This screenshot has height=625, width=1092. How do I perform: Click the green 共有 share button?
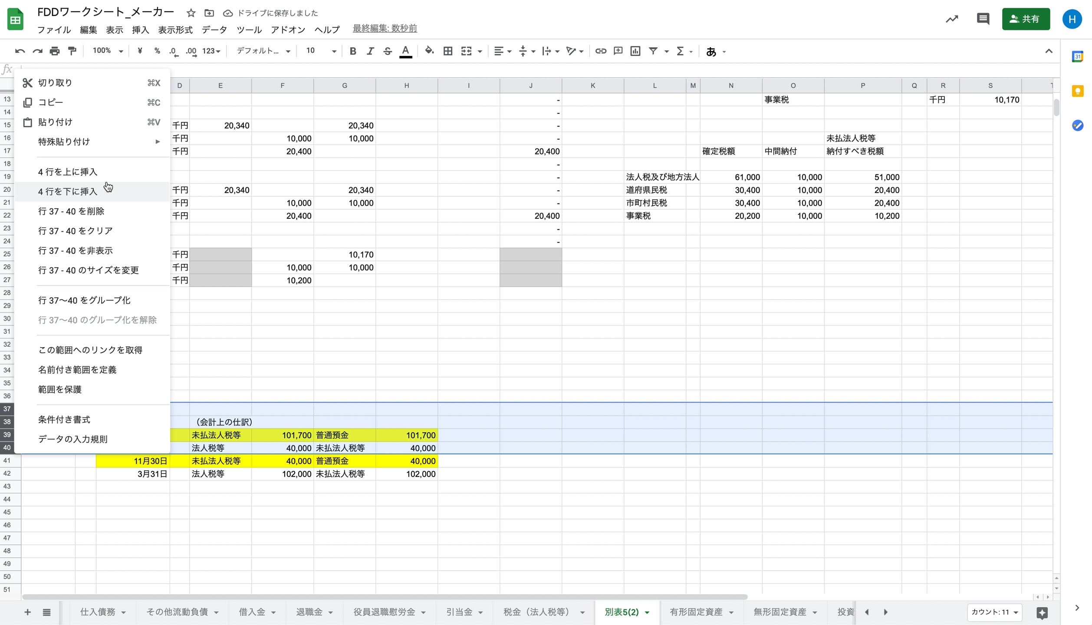click(1025, 19)
